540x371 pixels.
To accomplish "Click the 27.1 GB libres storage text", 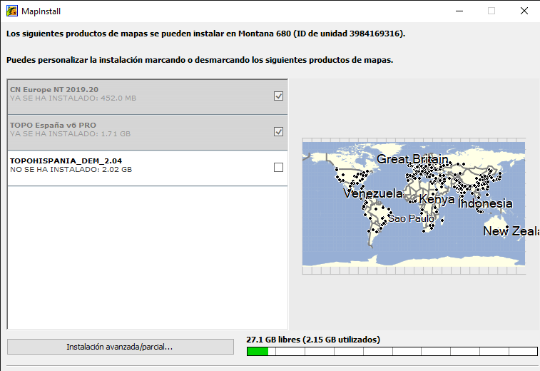I will [x=312, y=340].
